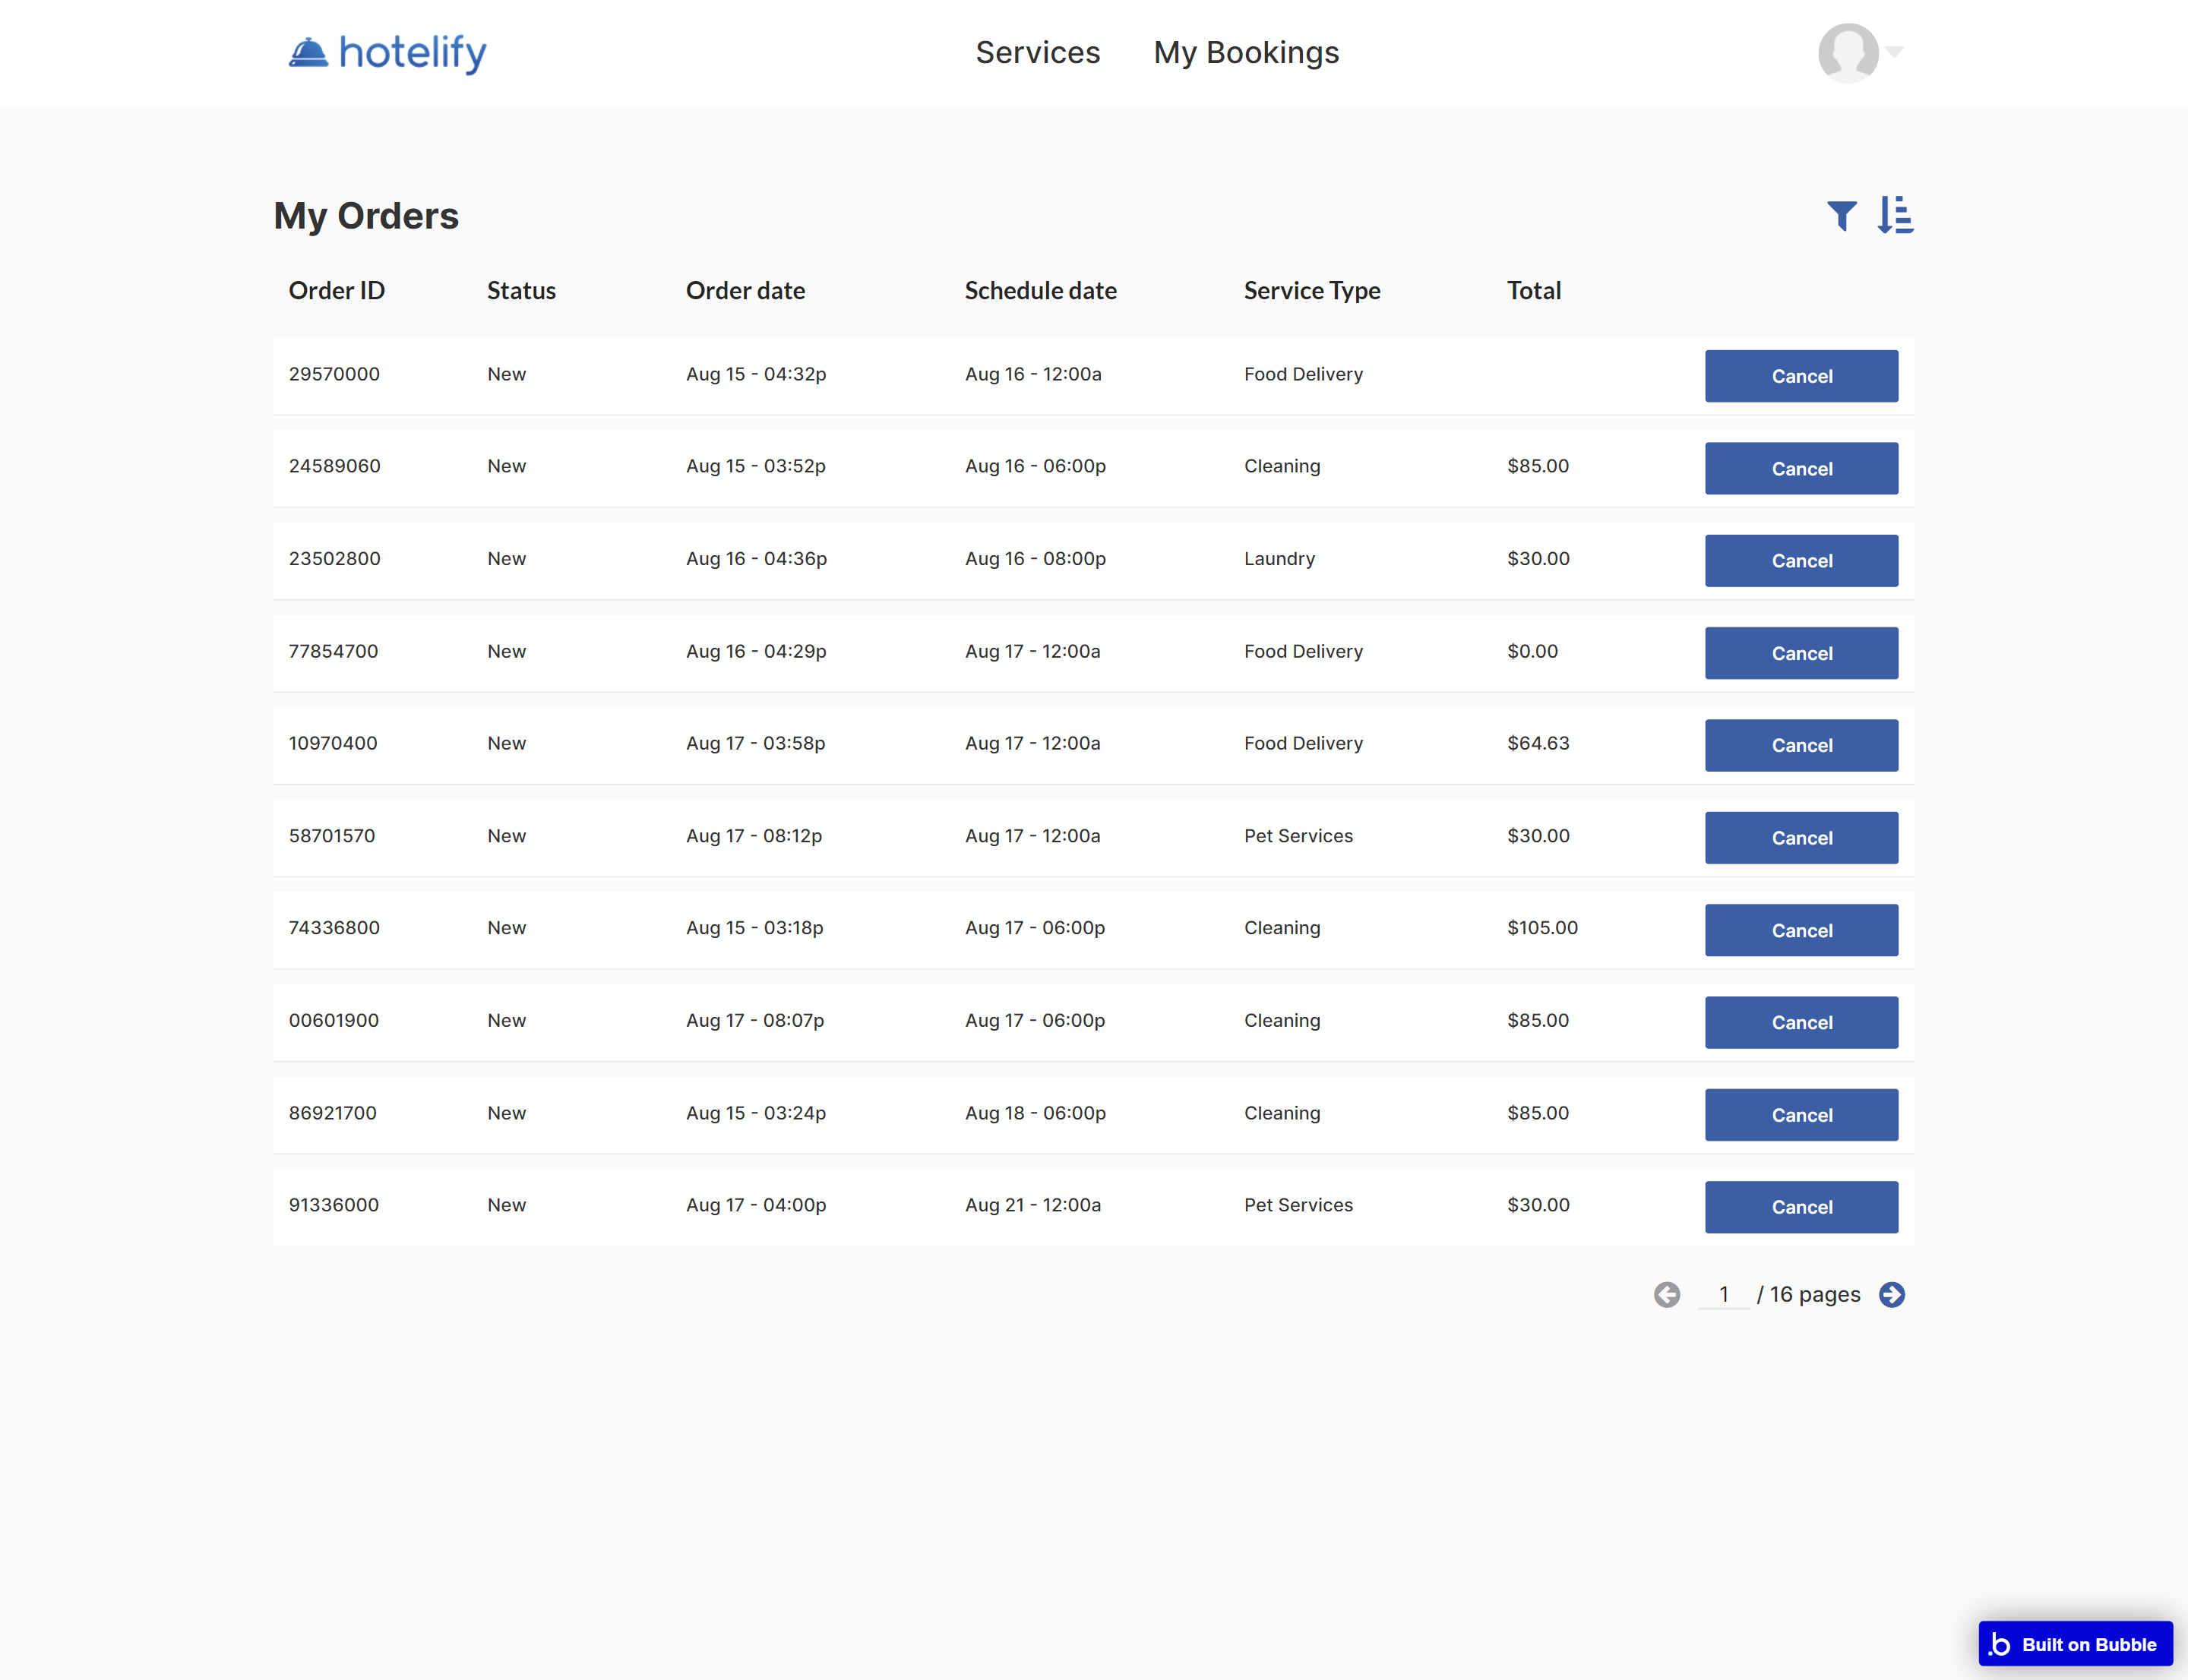Select order ID 29570000 text
2188x1680 pixels.
click(x=334, y=374)
